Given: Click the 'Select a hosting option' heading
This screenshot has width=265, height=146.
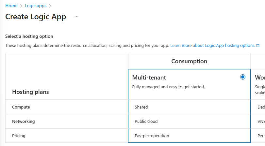Looking at the screenshot, I should (x=29, y=36).
